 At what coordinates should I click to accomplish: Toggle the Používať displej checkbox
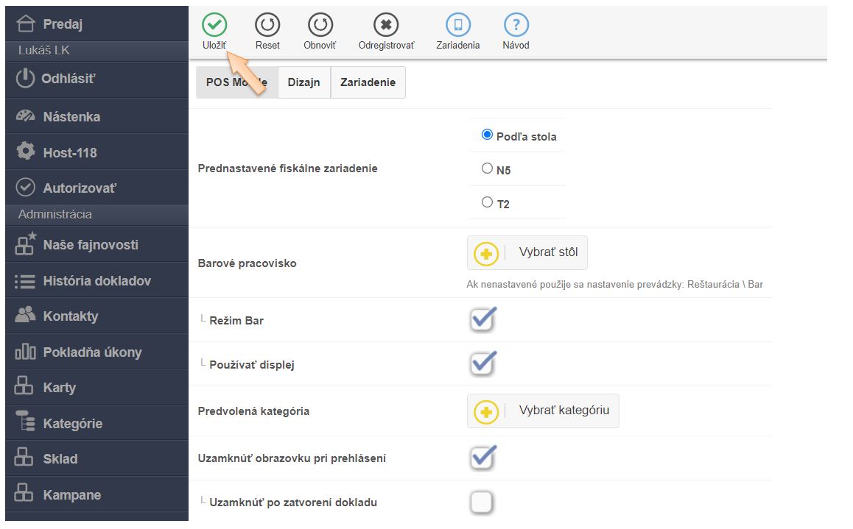pos(482,363)
